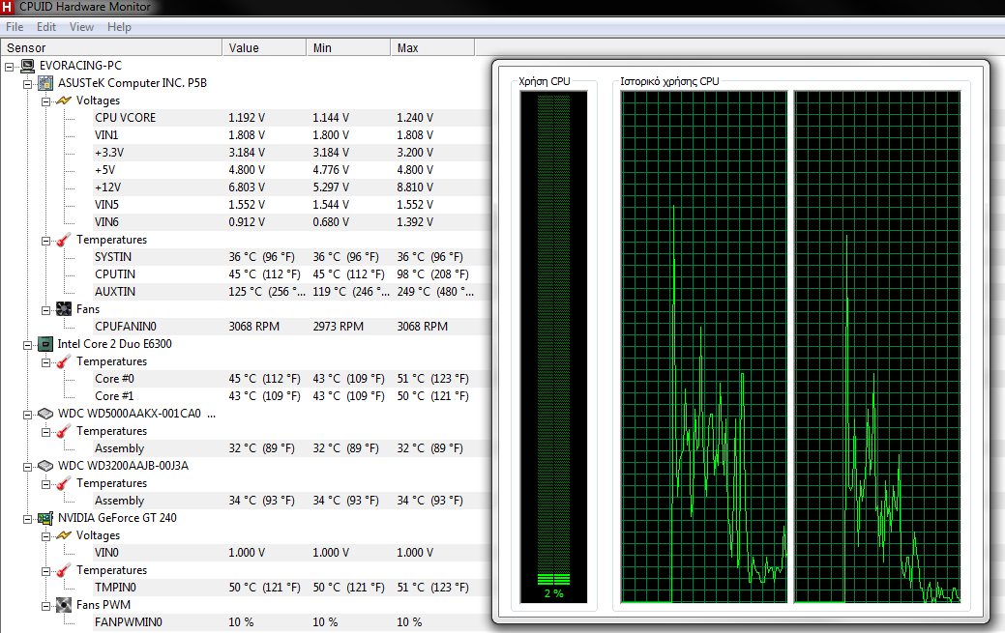Screen dimensions: 1005x633
Task: Select the AUXTIN temperature row
Action: coord(291,292)
